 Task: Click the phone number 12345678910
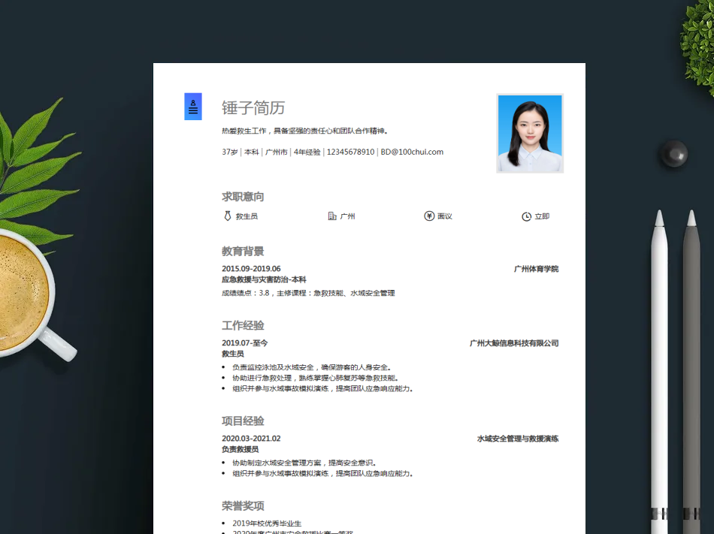click(x=351, y=152)
